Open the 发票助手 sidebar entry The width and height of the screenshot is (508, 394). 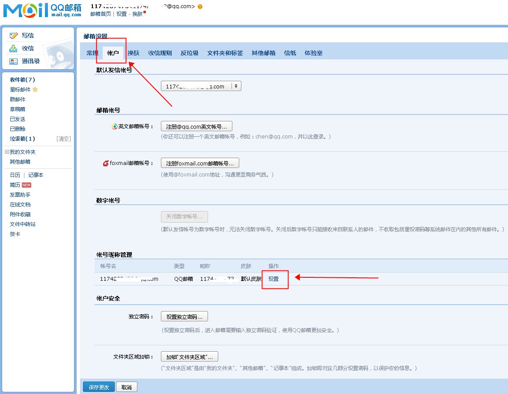pyautogui.click(x=21, y=194)
